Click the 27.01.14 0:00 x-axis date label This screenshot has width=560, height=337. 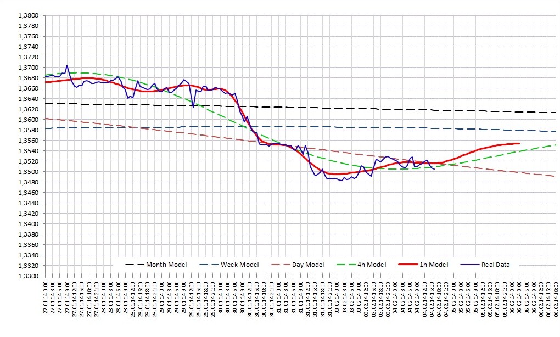coord(46,297)
